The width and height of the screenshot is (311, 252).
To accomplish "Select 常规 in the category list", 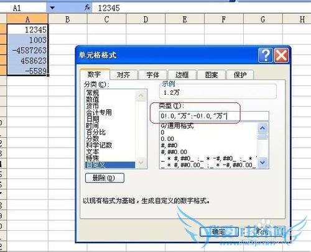I will (x=110, y=93).
